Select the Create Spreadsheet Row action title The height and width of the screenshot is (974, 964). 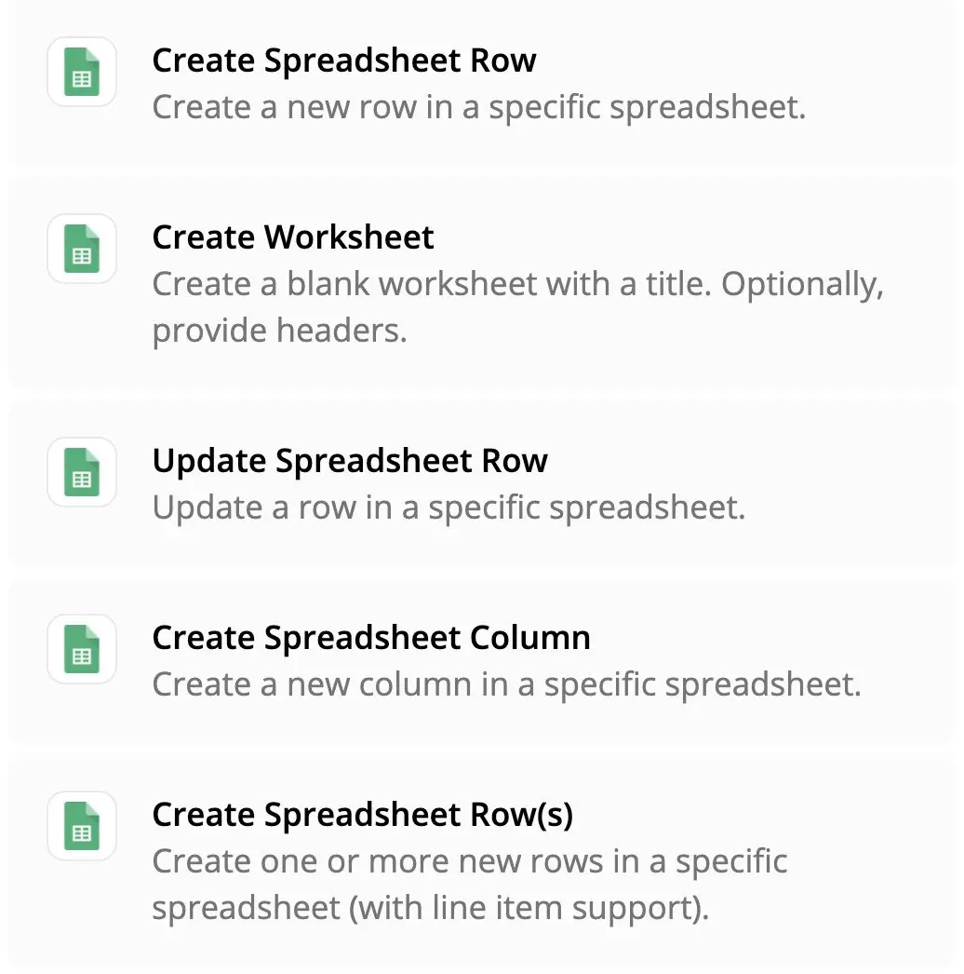[344, 61]
